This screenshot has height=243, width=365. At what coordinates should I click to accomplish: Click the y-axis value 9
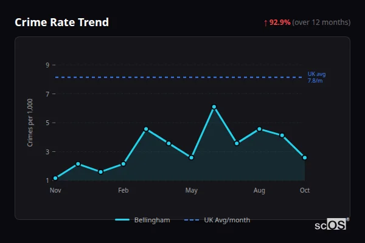[47, 65]
